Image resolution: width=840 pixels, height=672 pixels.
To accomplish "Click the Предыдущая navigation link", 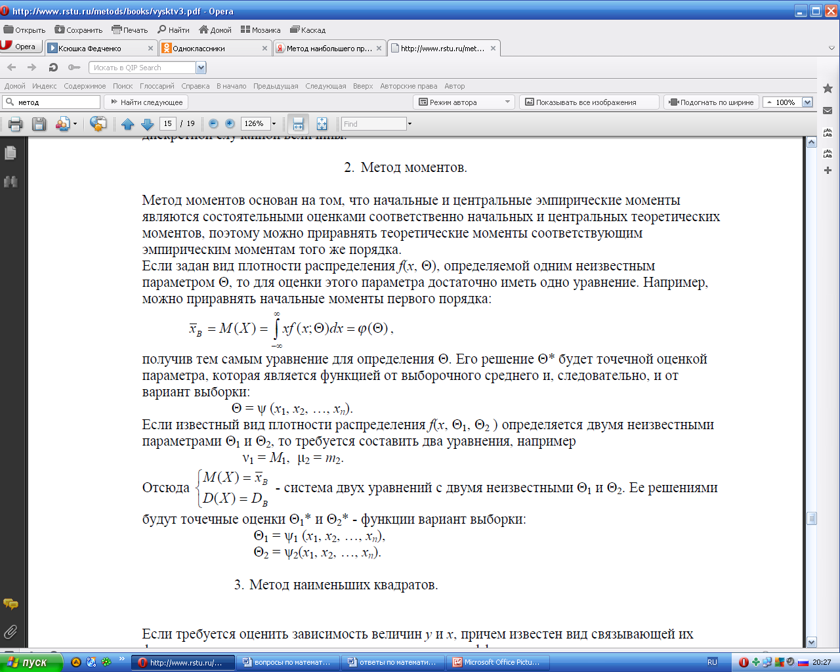I will click(276, 86).
